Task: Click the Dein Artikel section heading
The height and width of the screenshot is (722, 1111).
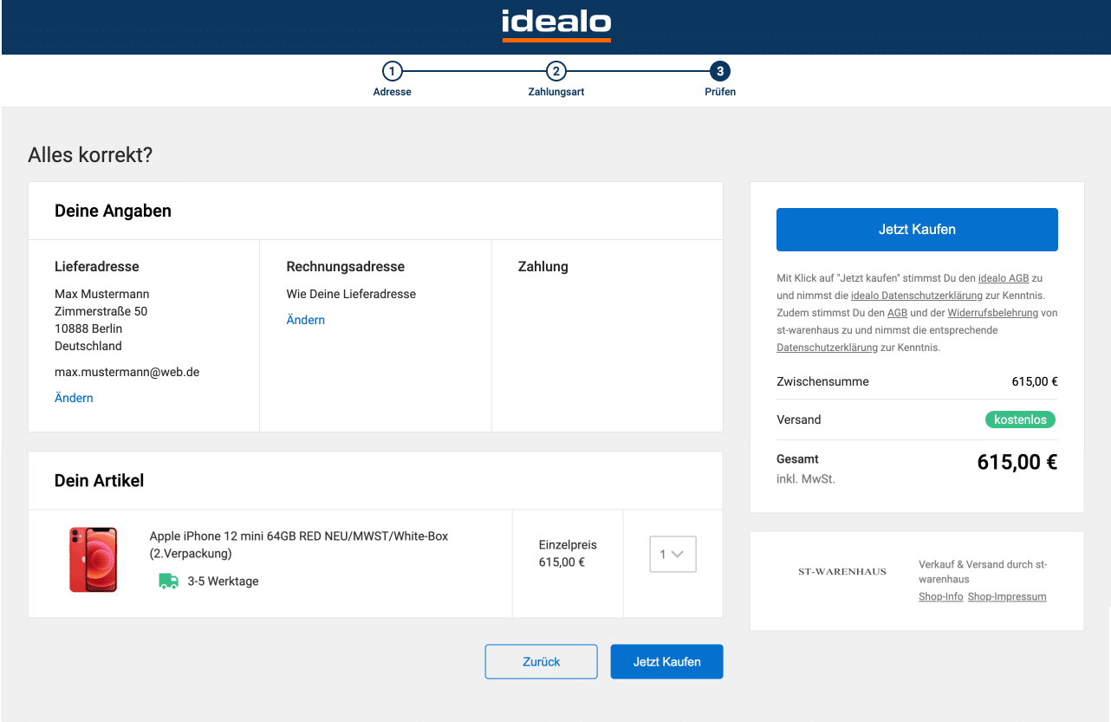Action: coord(99,480)
